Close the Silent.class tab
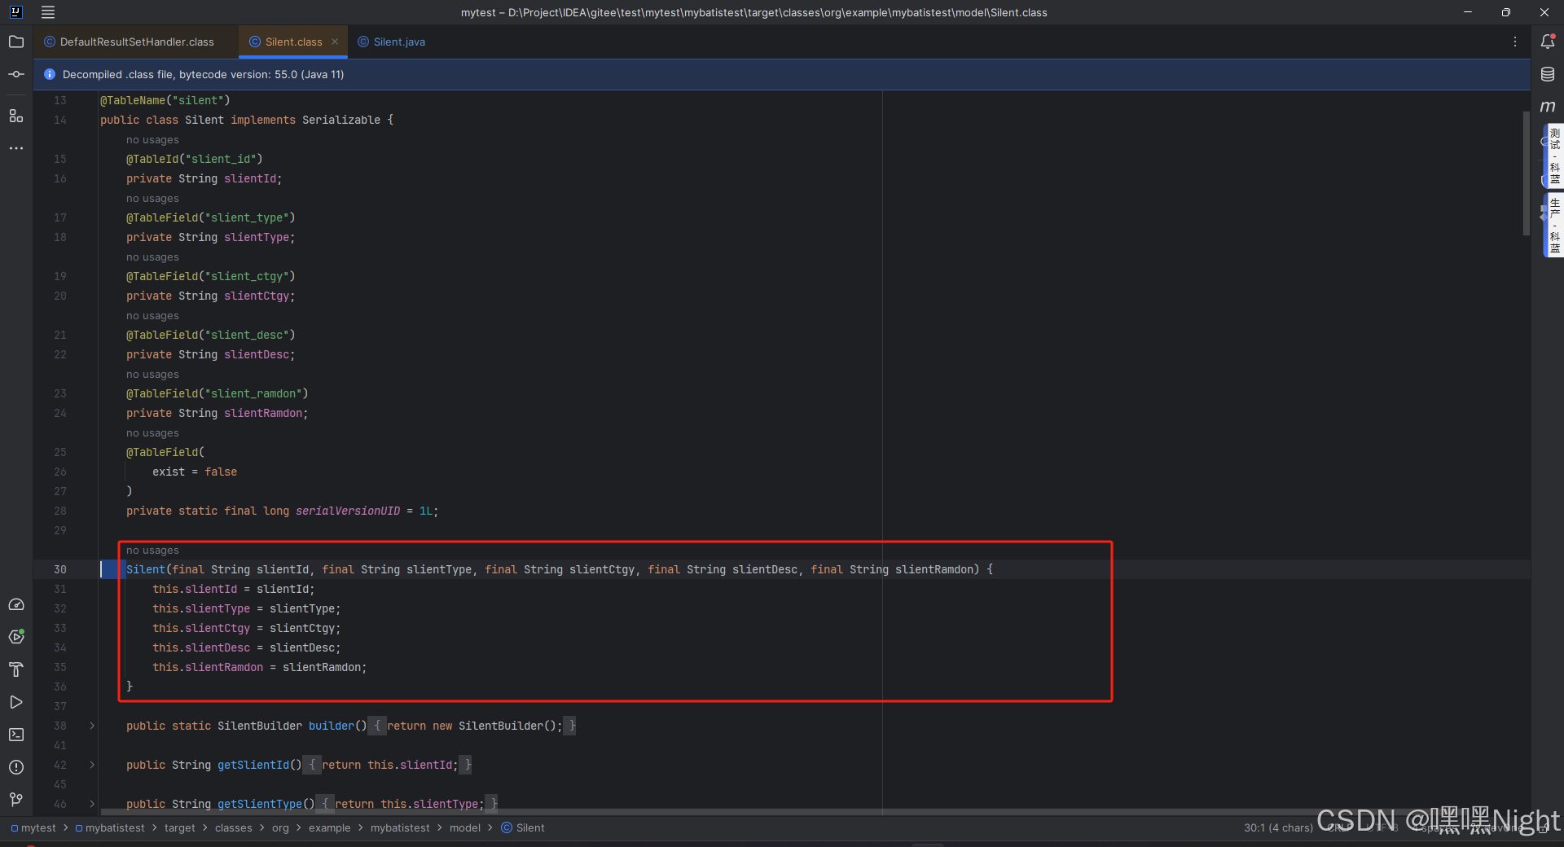This screenshot has height=847, width=1564. [x=334, y=42]
